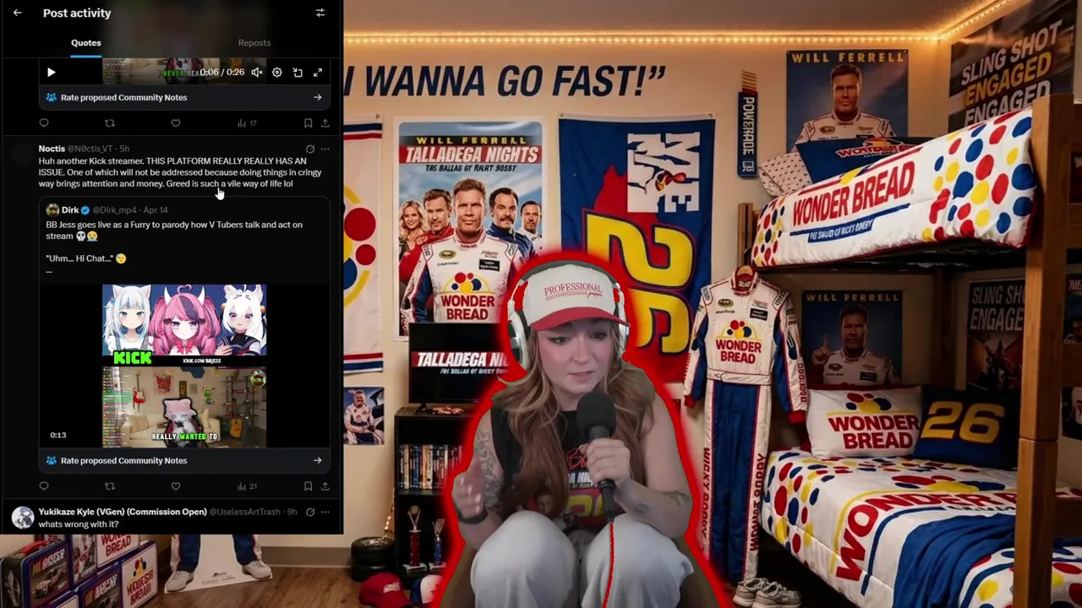Open the Yukikaze Kyle profile avatar
Screen dimensions: 1082x608
click(x=23, y=517)
